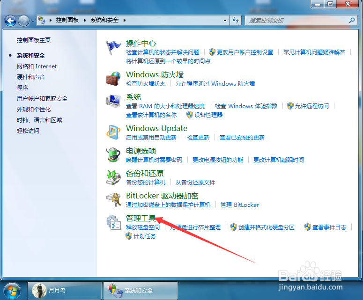Open the Windows Update heading link

[156, 128]
